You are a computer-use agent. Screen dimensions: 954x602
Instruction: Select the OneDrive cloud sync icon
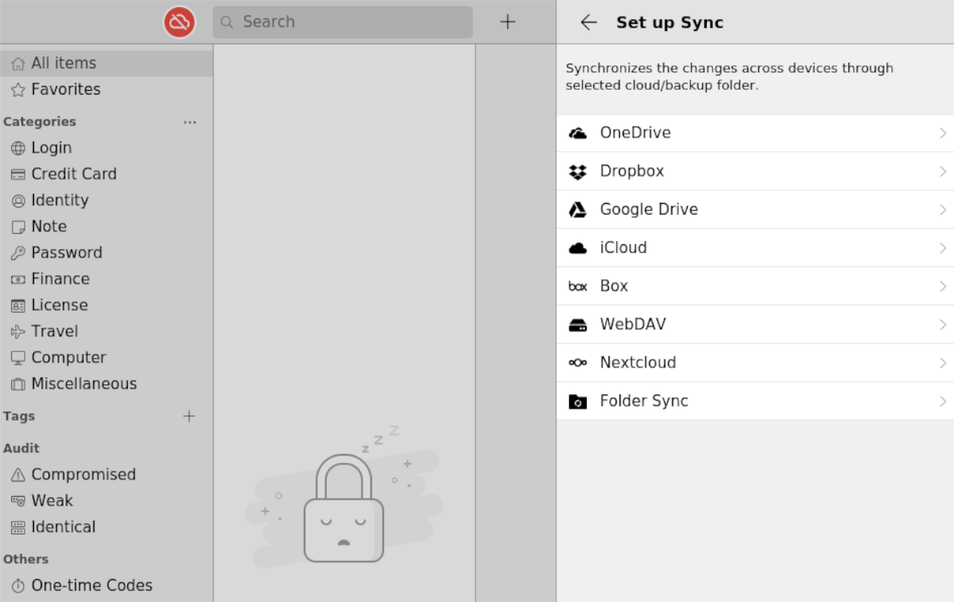[579, 133]
